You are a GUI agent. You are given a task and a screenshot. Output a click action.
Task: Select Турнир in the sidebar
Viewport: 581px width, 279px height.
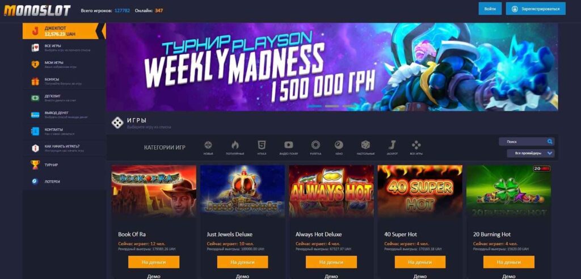pos(60,165)
